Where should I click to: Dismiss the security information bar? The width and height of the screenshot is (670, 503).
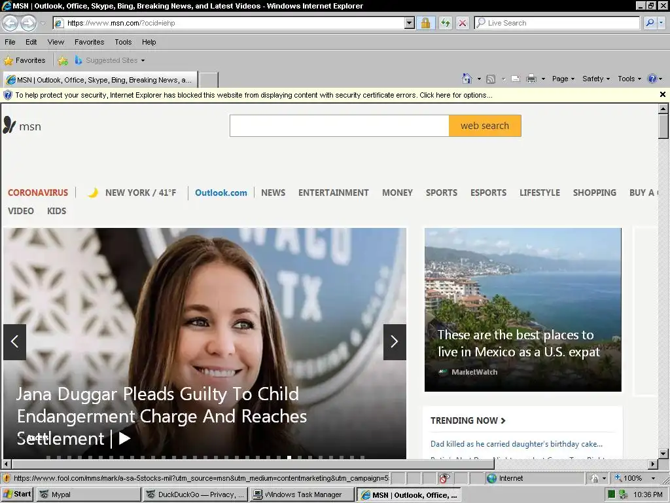tap(662, 94)
